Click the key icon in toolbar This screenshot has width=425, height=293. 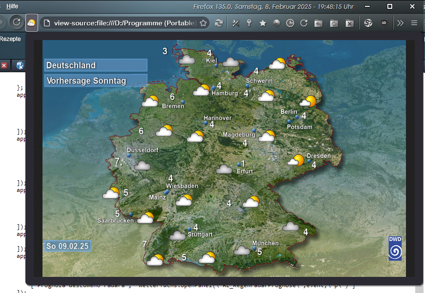click(249, 23)
